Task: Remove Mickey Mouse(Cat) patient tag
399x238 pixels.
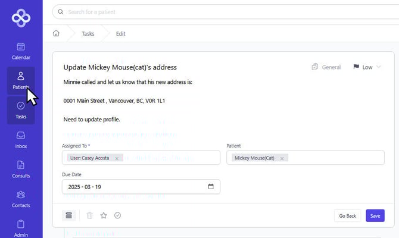Action: (x=282, y=158)
